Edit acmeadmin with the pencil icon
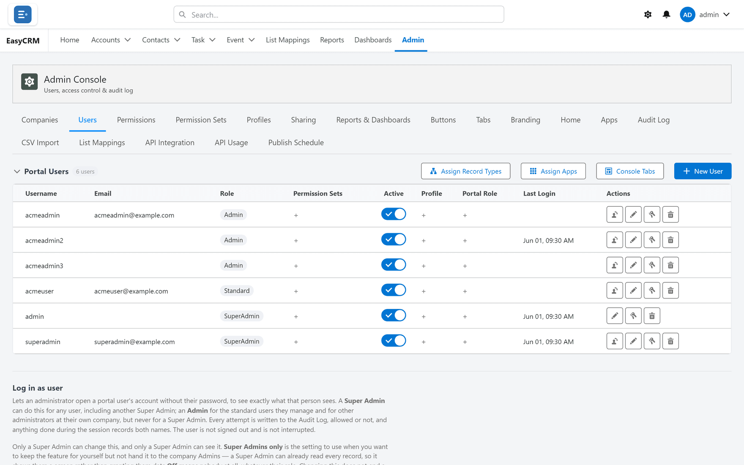The image size is (744, 465). coord(633,215)
